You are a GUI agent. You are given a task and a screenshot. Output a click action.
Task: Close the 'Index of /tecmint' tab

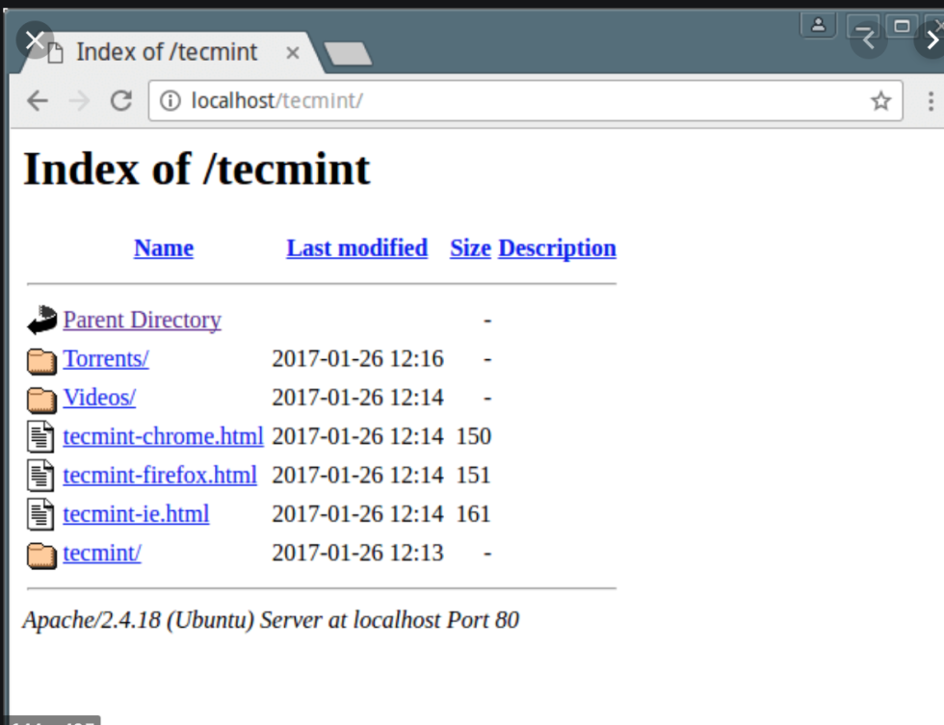tap(293, 53)
